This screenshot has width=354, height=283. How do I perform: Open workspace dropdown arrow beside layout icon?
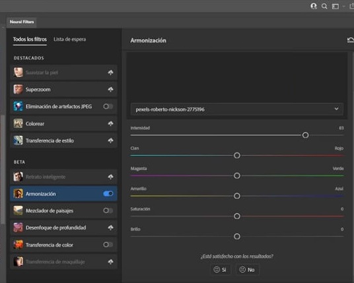(x=343, y=7)
